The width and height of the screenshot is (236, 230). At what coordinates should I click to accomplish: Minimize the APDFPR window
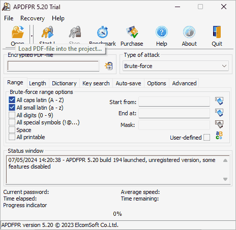point(178,7)
